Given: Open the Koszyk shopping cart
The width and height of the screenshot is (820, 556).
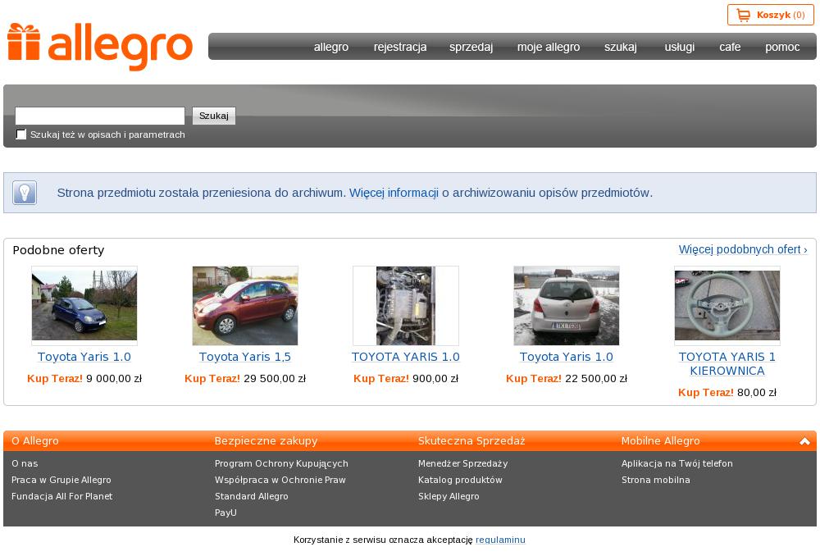Looking at the screenshot, I should coord(770,15).
